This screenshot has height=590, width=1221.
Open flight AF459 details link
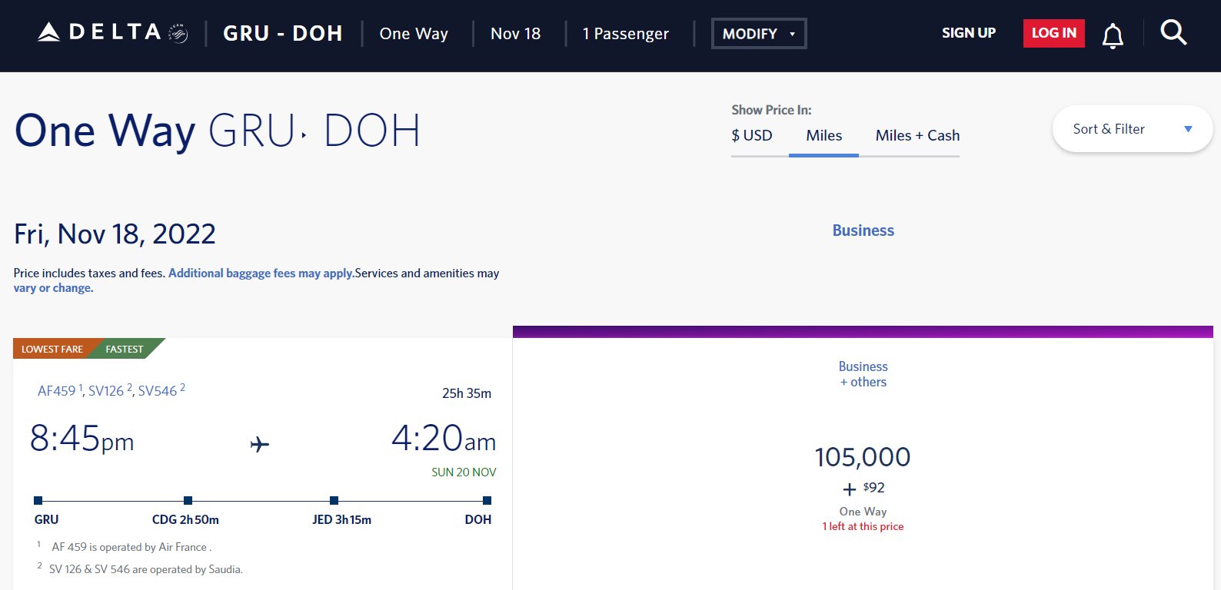57,391
